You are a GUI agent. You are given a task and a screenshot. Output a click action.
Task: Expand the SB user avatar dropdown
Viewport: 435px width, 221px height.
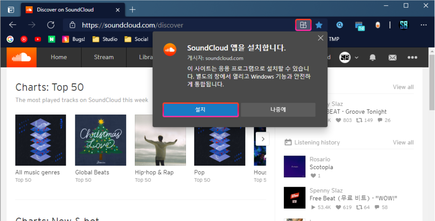[x=349, y=58]
